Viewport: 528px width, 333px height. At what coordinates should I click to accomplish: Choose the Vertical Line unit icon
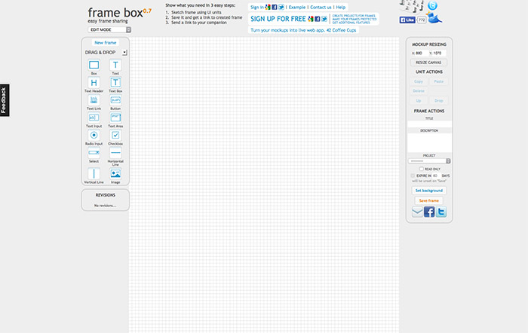94,174
